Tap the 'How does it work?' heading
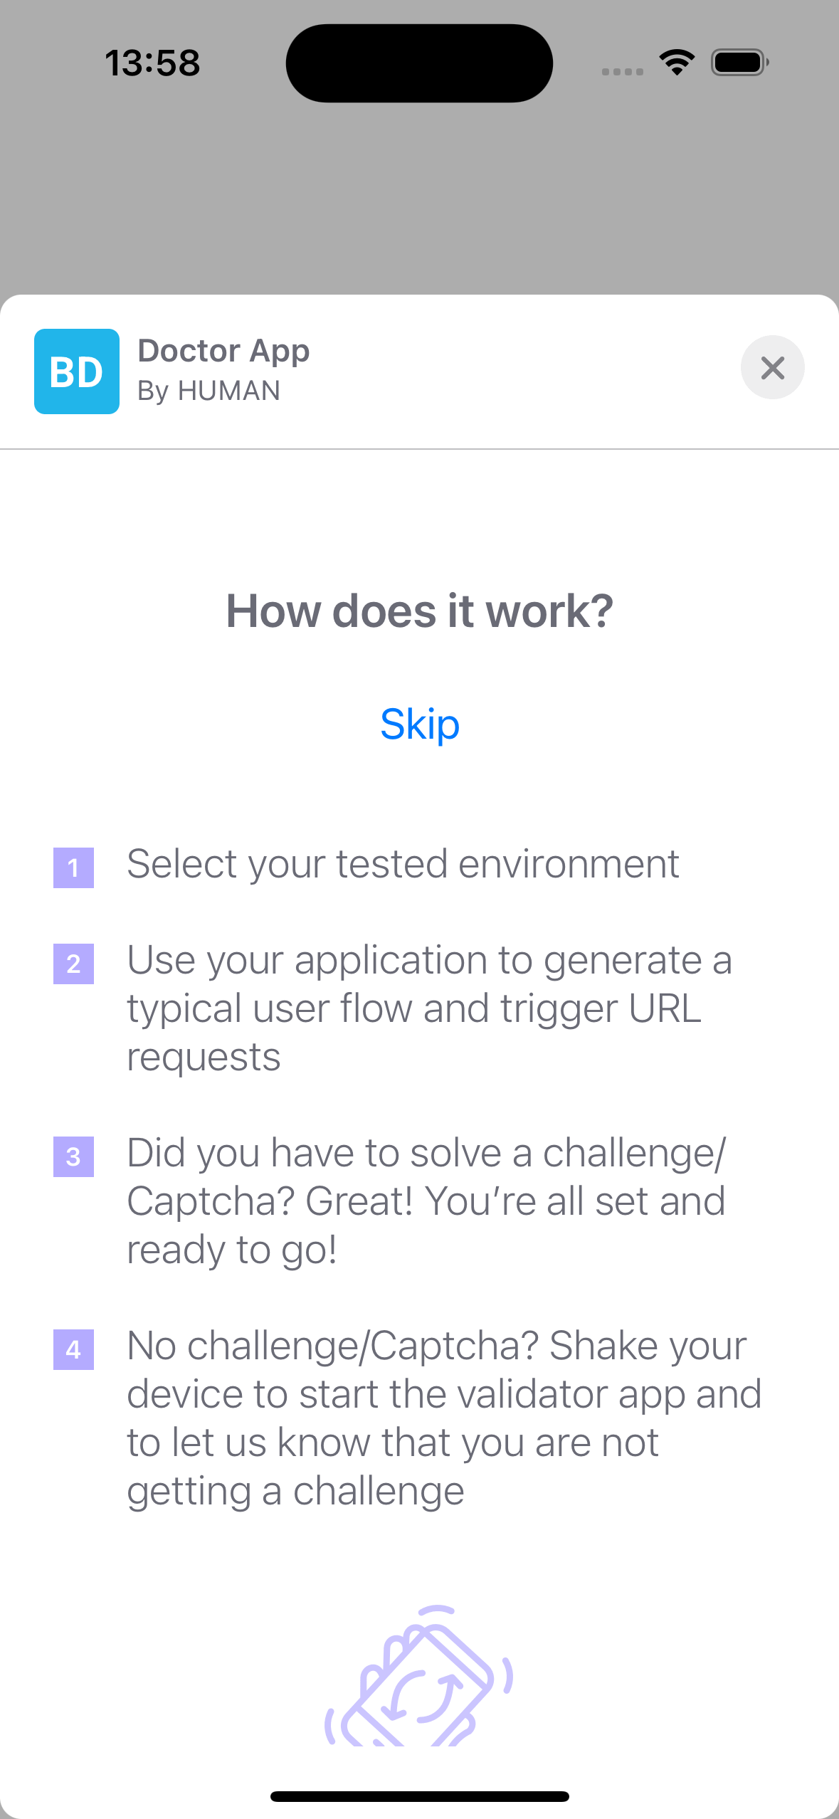This screenshot has height=1819, width=839. click(x=419, y=611)
